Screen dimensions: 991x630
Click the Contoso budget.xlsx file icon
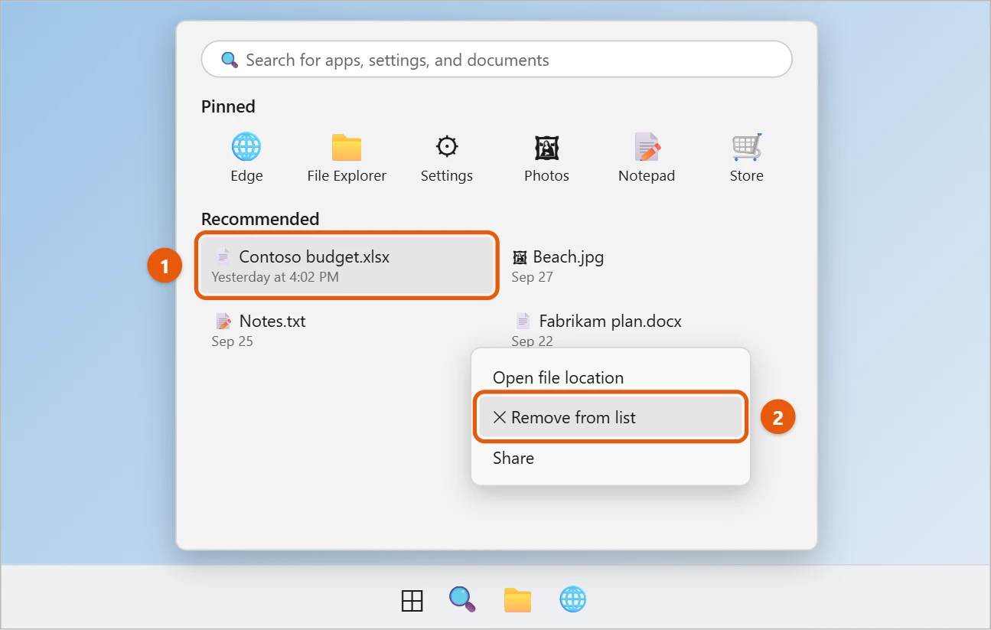pos(223,256)
